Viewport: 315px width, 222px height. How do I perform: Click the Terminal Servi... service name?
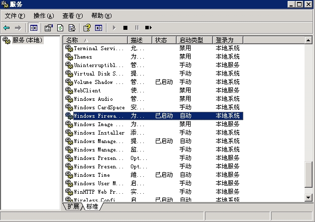click(99, 48)
